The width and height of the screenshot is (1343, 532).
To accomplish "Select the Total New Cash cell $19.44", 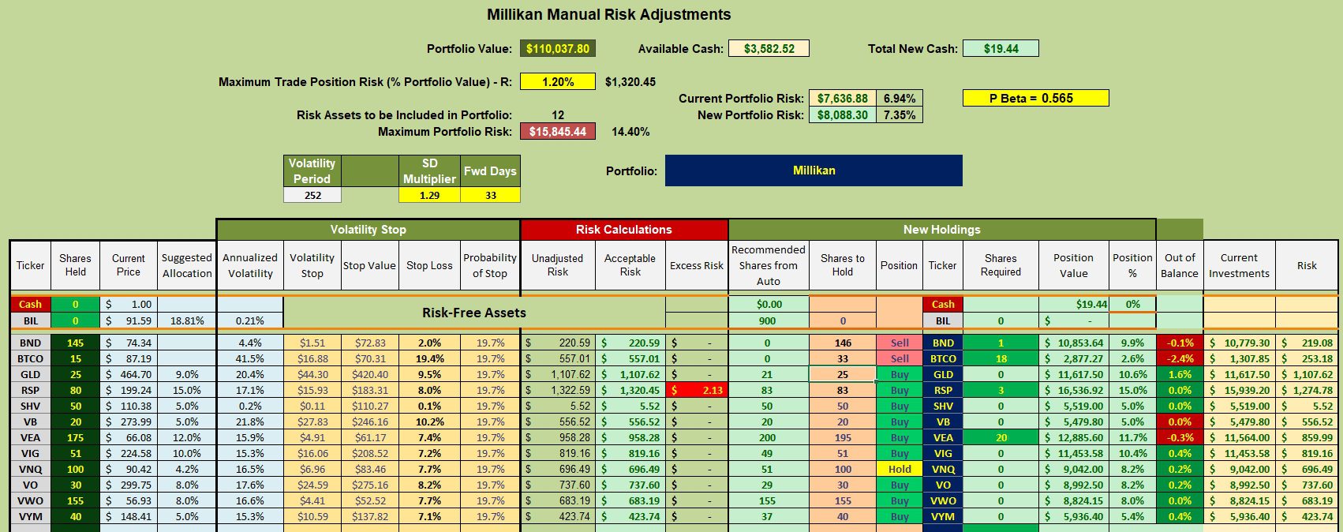I will [x=1001, y=49].
